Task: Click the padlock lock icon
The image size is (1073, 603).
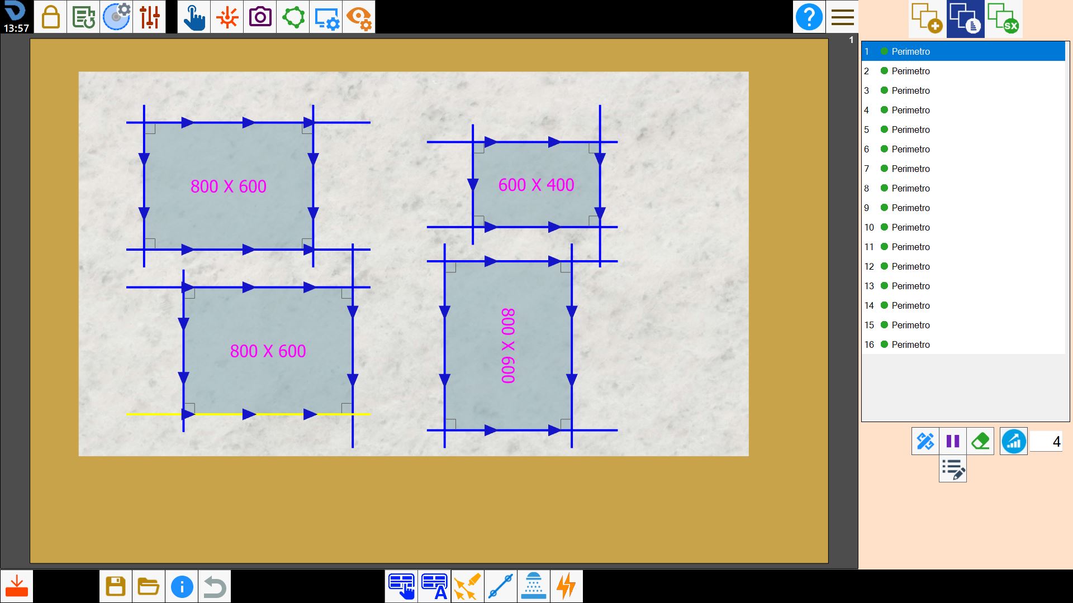Action: click(x=50, y=17)
